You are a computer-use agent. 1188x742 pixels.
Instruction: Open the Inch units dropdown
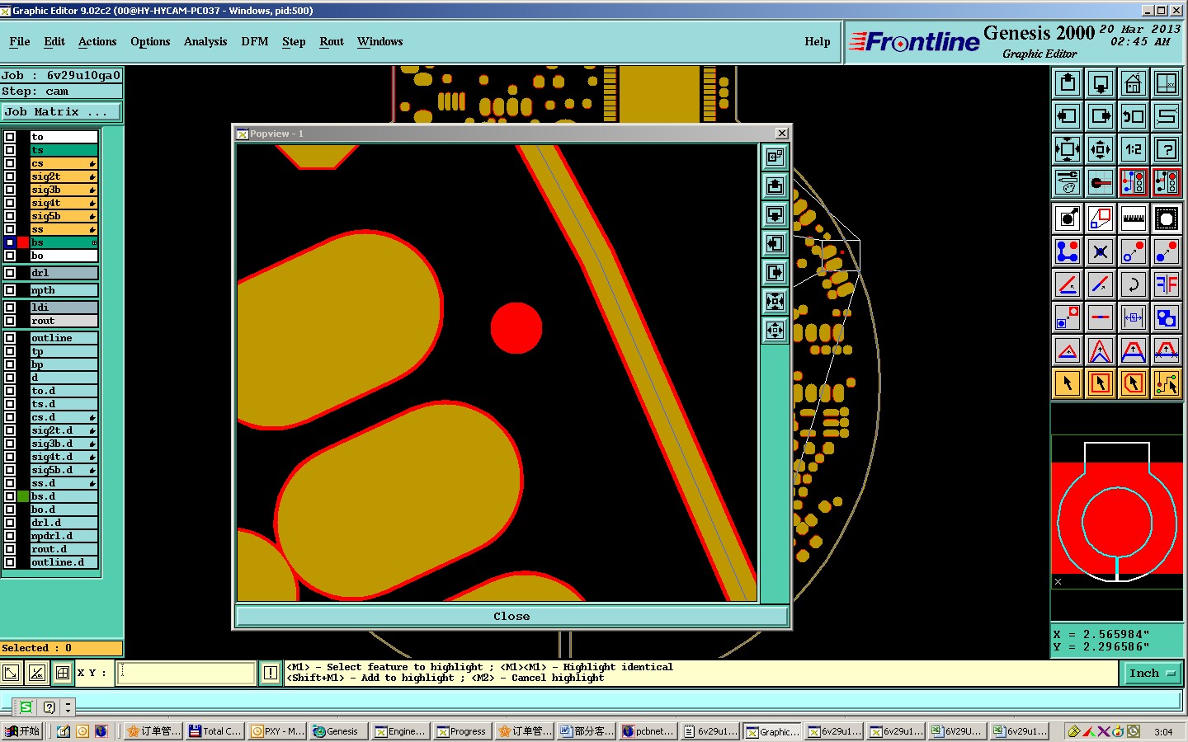[x=1152, y=674]
